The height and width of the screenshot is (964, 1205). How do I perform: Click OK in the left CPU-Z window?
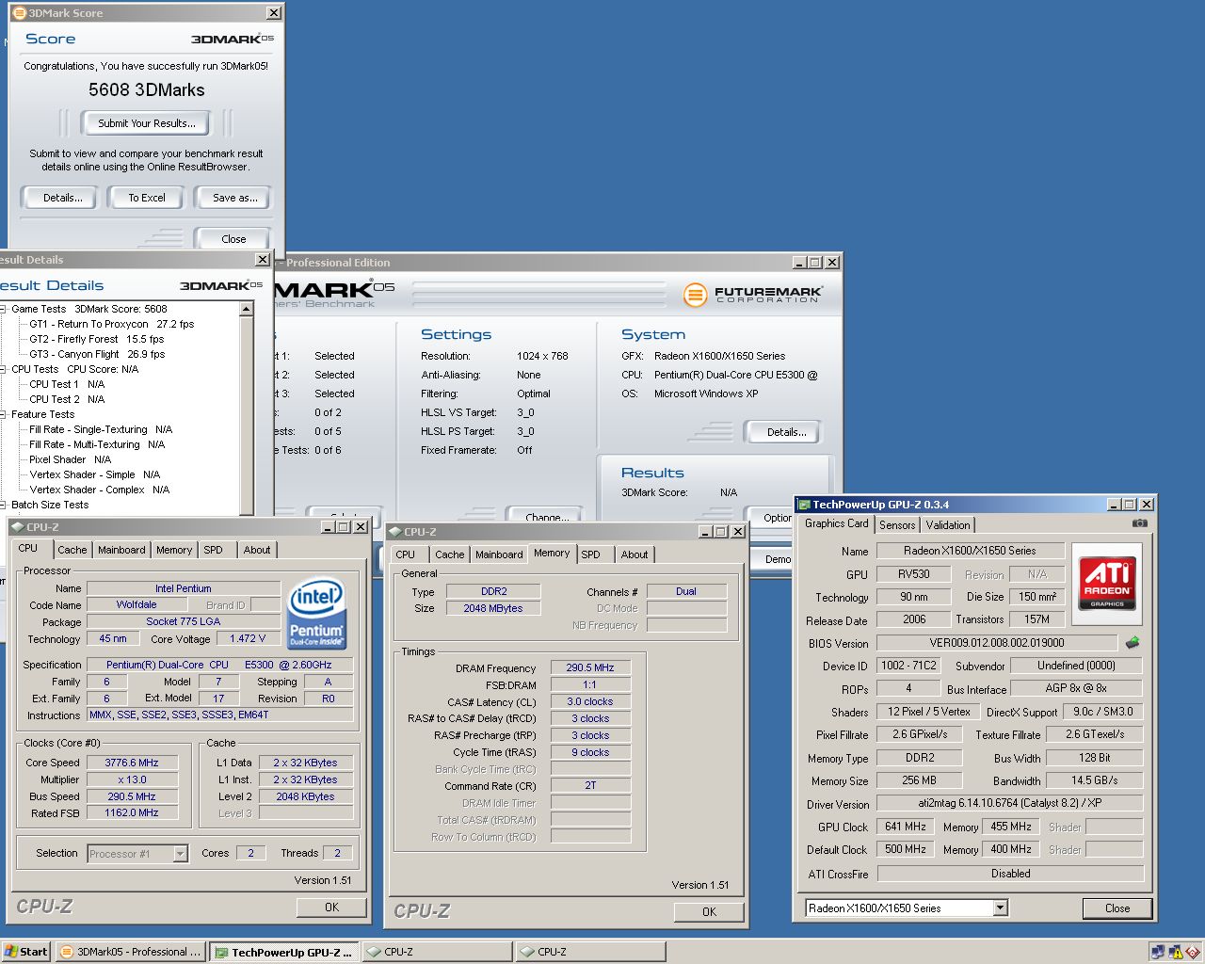point(332,907)
